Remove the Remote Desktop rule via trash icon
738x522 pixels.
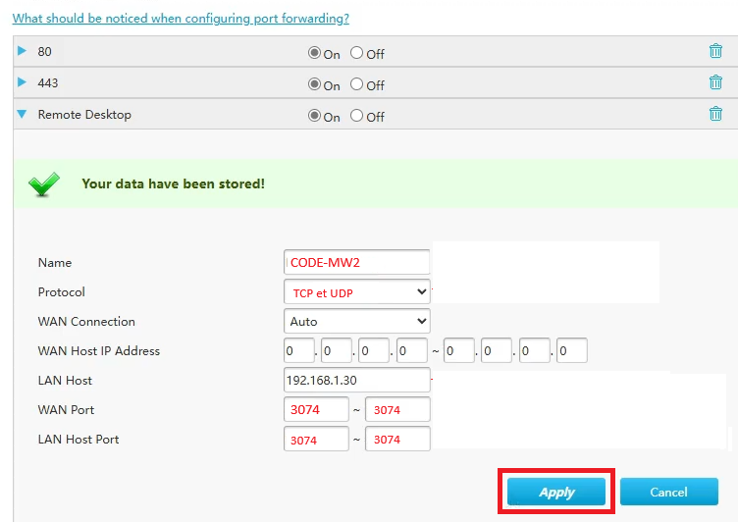click(x=715, y=114)
